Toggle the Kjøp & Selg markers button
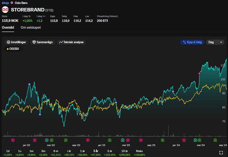The height and width of the screenshot is (157, 228). click(192, 42)
